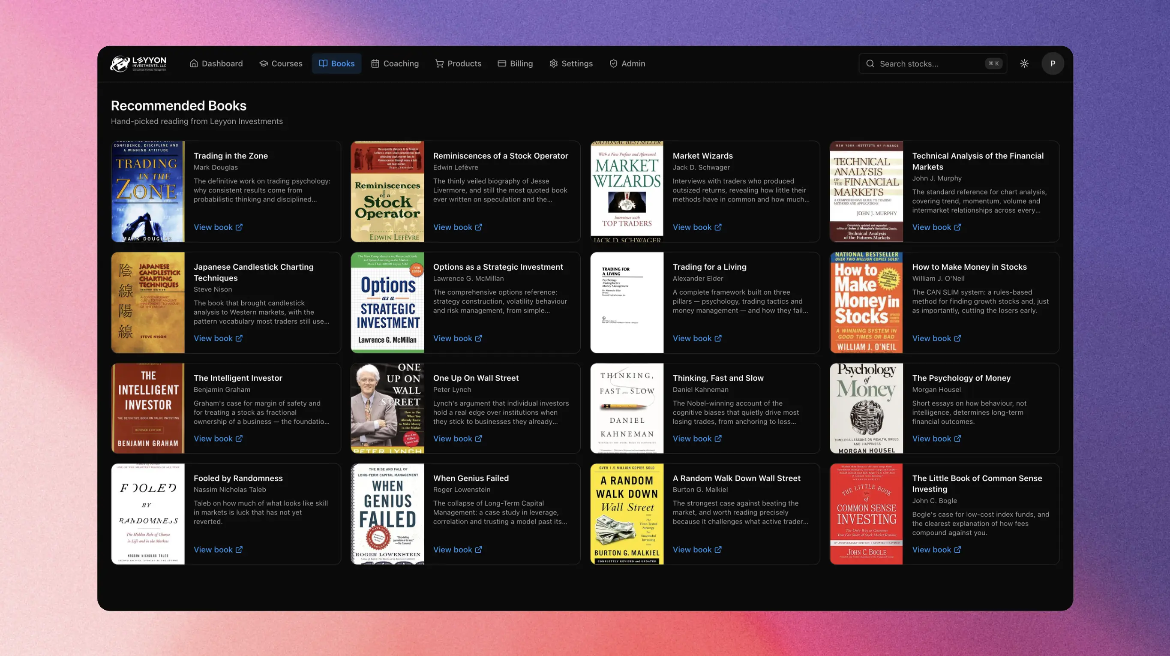Click the Thinking, Fast and Slow cover
1170x656 pixels.
coord(627,408)
